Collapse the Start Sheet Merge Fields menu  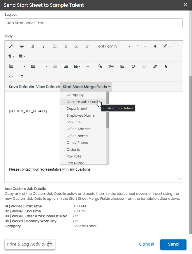pyautogui.click(x=87, y=87)
